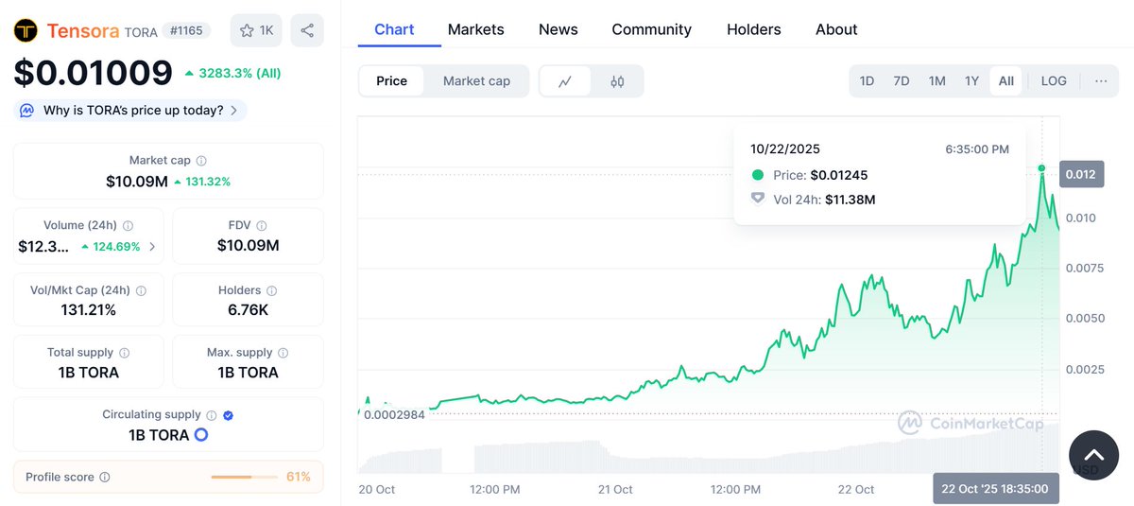This screenshot has width=1134, height=506.
Task: Set chart range to 1Y
Action: pyautogui.click(x=971, y=81)
